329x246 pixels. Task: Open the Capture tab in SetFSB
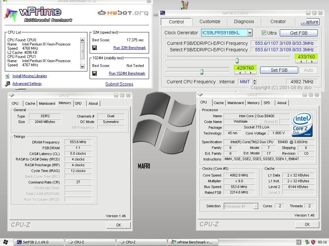[310, 22]
